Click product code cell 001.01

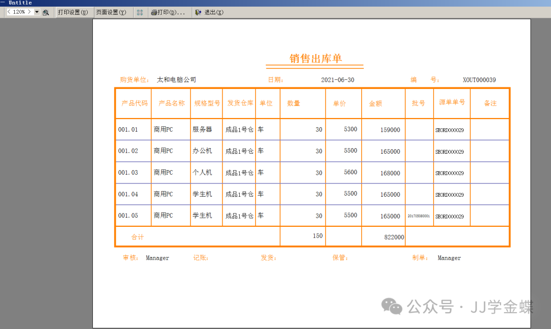click(128, 130)
